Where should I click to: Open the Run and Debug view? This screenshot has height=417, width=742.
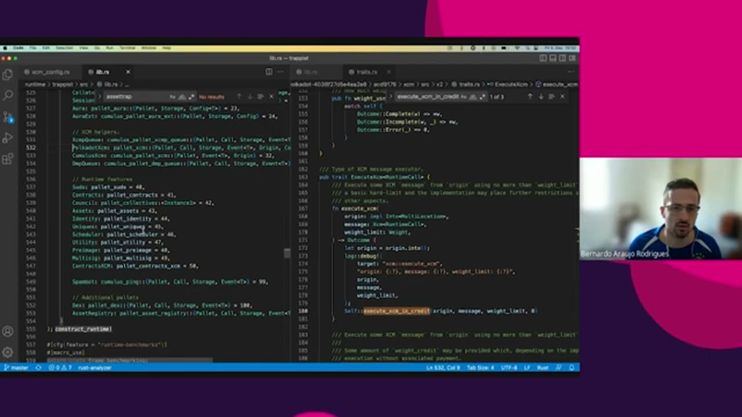8,138
